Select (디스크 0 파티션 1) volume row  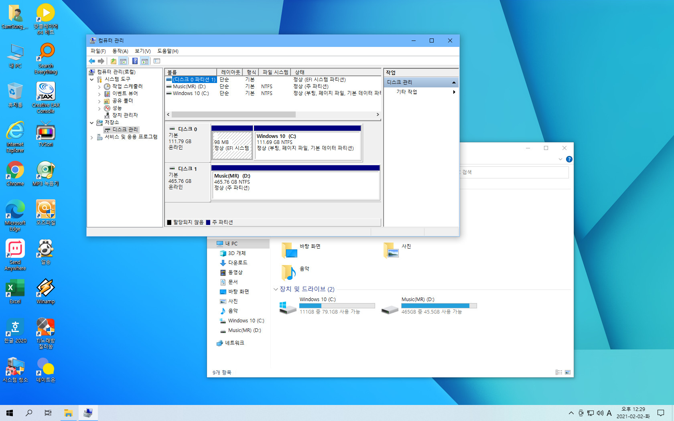[273, 80]
